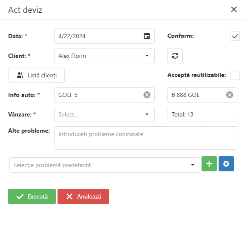
Task: Open predefined problems settings gear button
Action: click(x=226, y=164)
